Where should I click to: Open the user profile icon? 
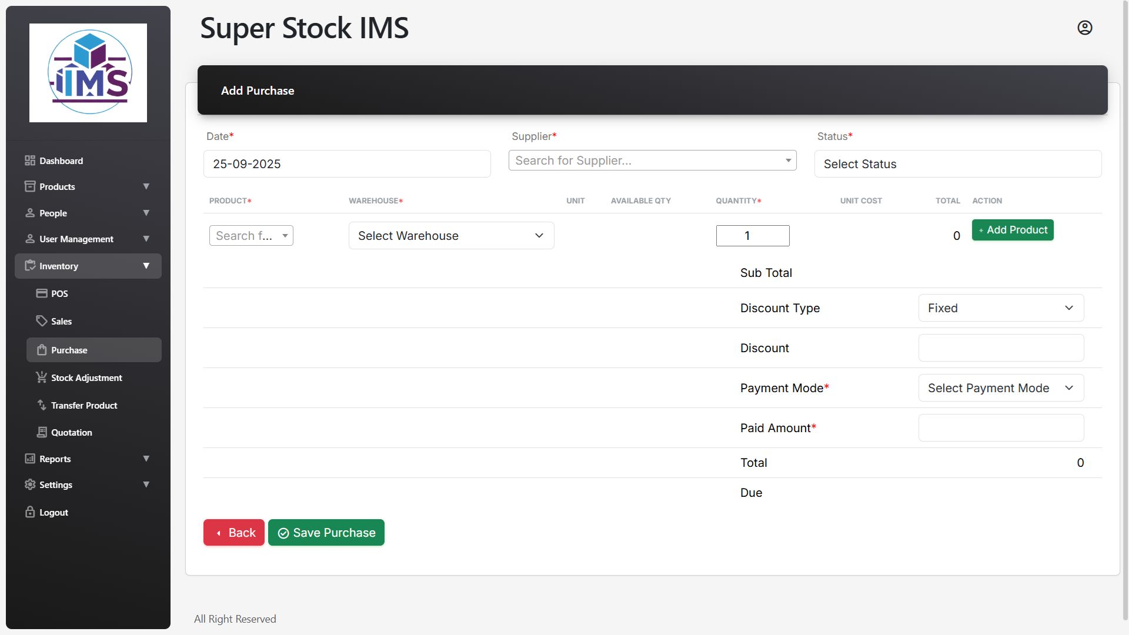[x=1084, y=28]
